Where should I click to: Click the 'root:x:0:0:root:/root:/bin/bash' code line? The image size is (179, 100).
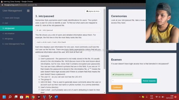point(68,42)
